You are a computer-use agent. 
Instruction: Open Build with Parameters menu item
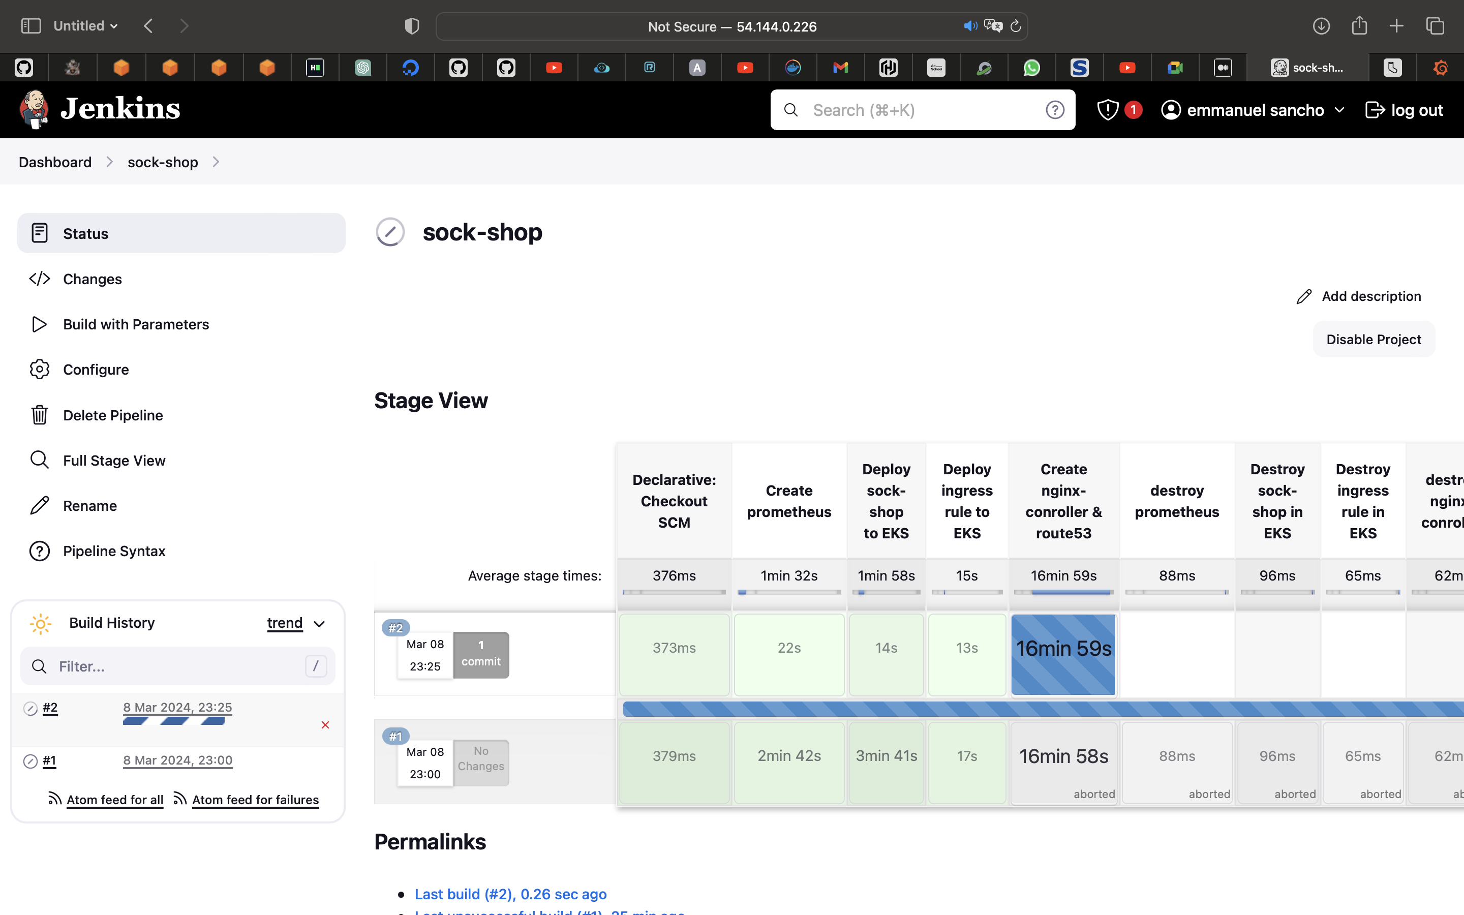click(136, 324)
